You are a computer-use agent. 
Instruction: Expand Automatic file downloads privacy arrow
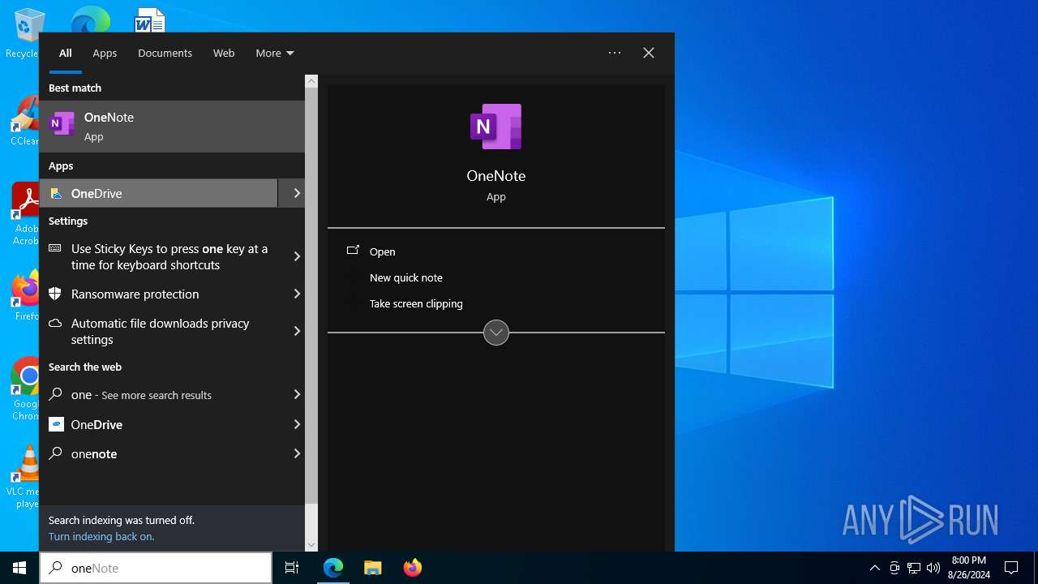coord(297,331)
